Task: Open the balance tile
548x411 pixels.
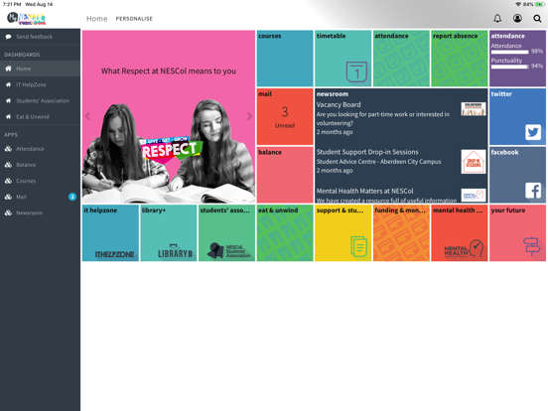Action: (x=285, y=175)
